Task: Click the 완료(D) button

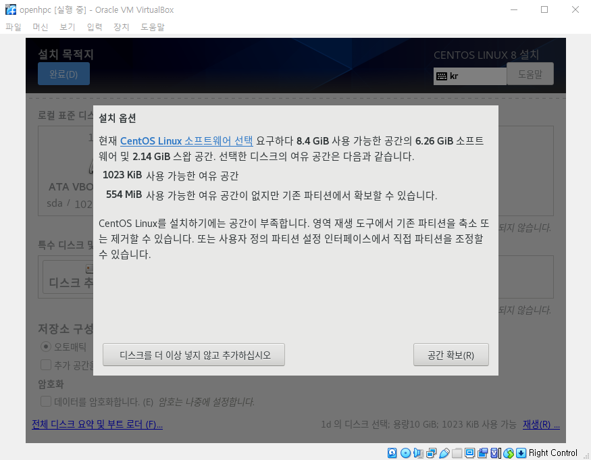Action: (63, 74)
